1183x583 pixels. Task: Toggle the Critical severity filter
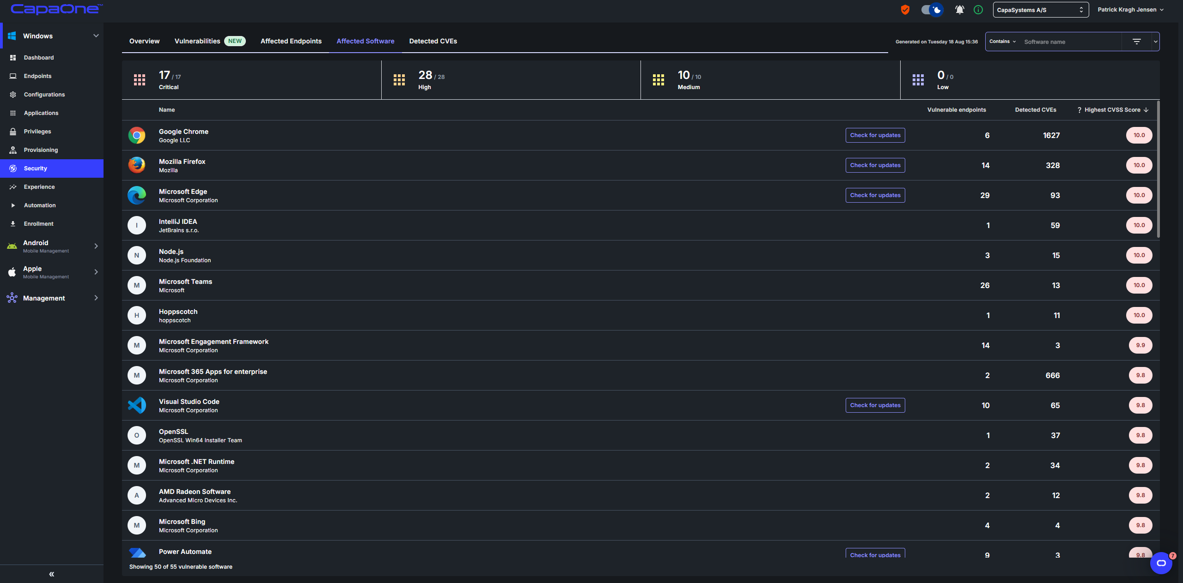(x=251, y=80)
